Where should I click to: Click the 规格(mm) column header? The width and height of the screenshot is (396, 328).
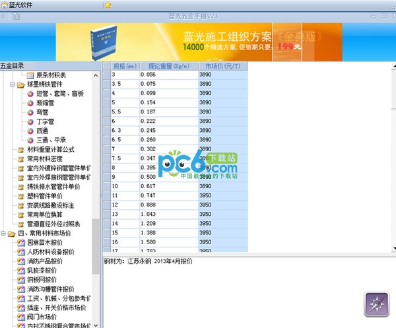[124, 66]
